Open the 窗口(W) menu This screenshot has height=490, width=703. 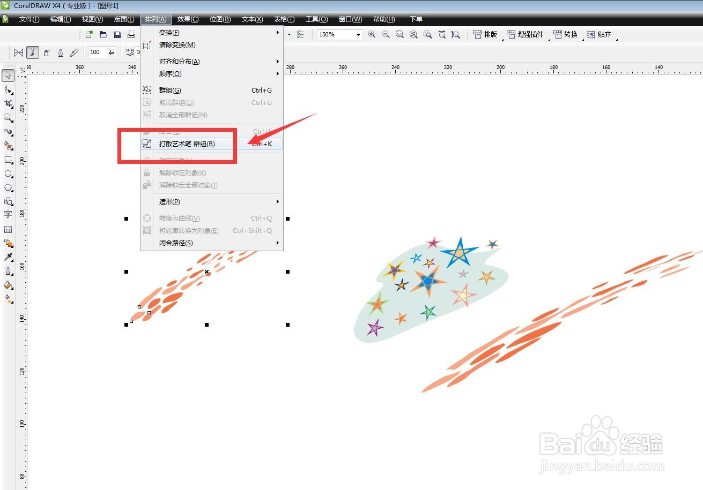pos(350,19)
